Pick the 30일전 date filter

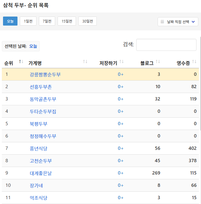pyautogui.click(x=87, y=21)
